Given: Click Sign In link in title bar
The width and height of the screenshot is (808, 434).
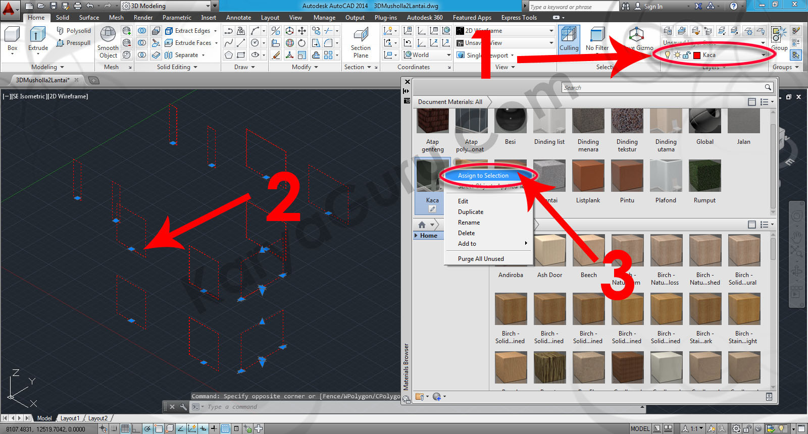Looking at the screenshot, I should (653, 7).
